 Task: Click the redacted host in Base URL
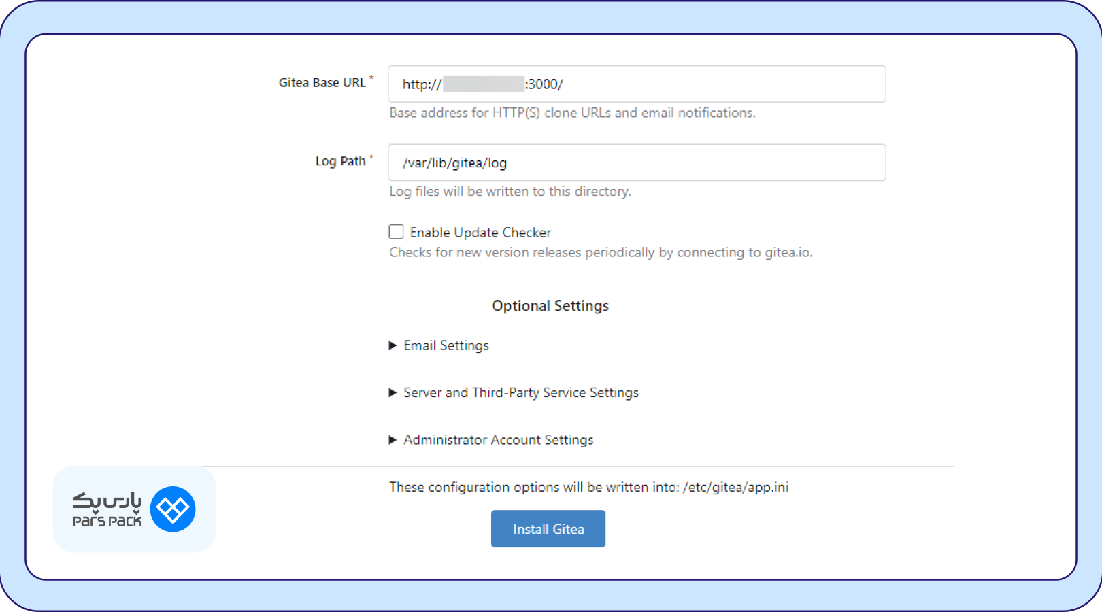click(483, 84)
